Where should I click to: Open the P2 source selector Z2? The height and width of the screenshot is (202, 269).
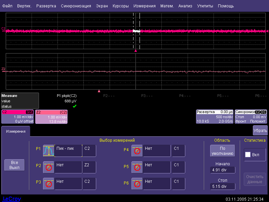pyautogui.click(x=89, y=167)
